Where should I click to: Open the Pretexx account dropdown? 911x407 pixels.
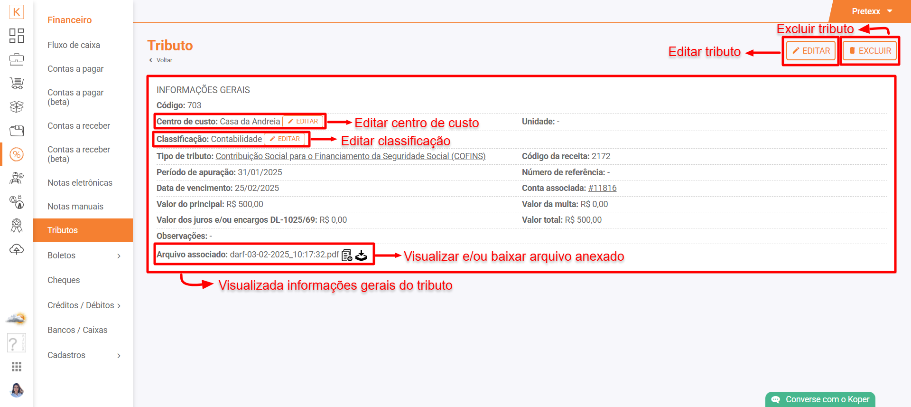(x=872, y=11)
